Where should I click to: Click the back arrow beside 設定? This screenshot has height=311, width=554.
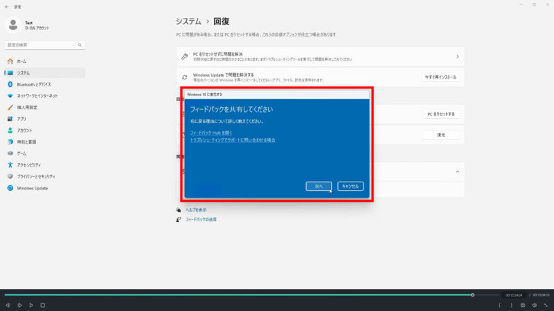pyautogui.click(x=7, y=5)
